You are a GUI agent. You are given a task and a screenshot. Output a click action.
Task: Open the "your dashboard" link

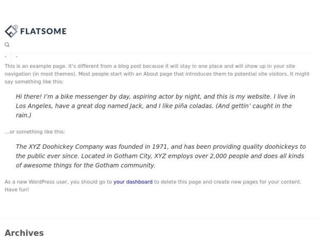133,182
